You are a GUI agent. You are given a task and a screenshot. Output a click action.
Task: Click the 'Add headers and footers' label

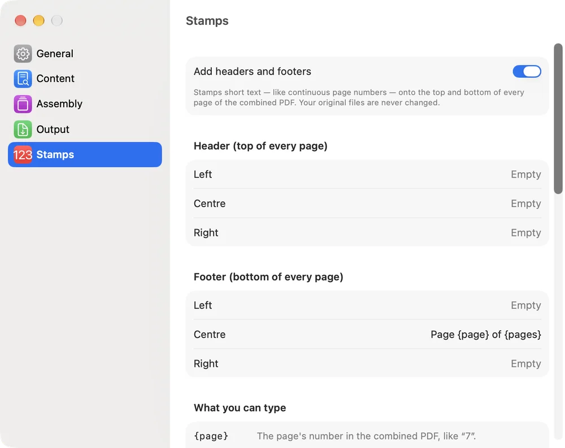pyautogui.click(x=252, y=71)
